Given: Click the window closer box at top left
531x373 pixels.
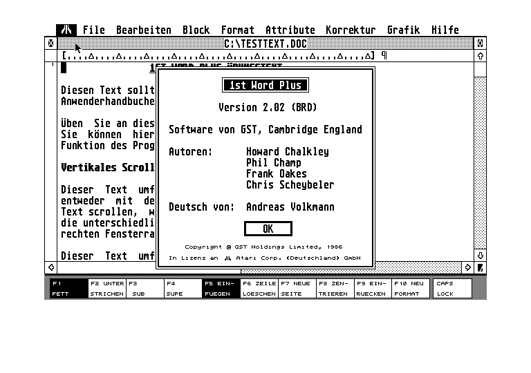Looking at the screenshot, I should 50,44.
